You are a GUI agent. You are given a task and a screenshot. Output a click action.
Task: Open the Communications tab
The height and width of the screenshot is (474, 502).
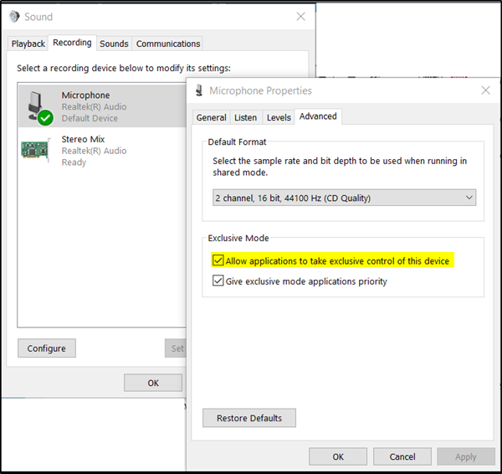(168, 44)
